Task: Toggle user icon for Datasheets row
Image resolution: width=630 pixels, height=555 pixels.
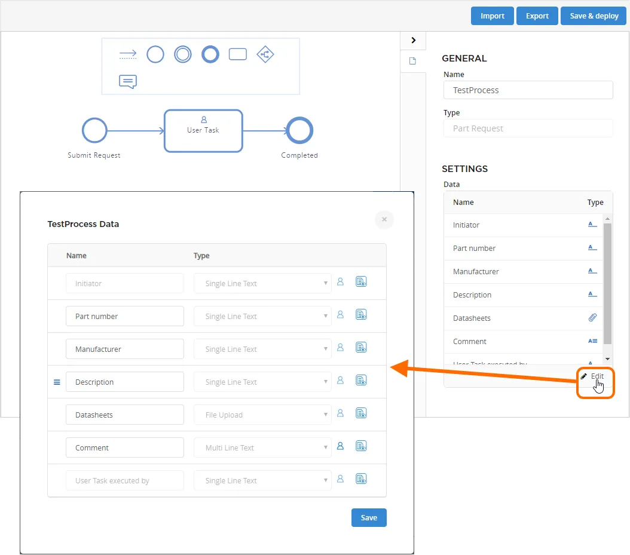Action: click(340, 413)
